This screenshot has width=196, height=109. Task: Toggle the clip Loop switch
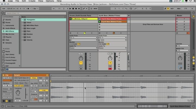pyautogui.click(x=44, y=90)
